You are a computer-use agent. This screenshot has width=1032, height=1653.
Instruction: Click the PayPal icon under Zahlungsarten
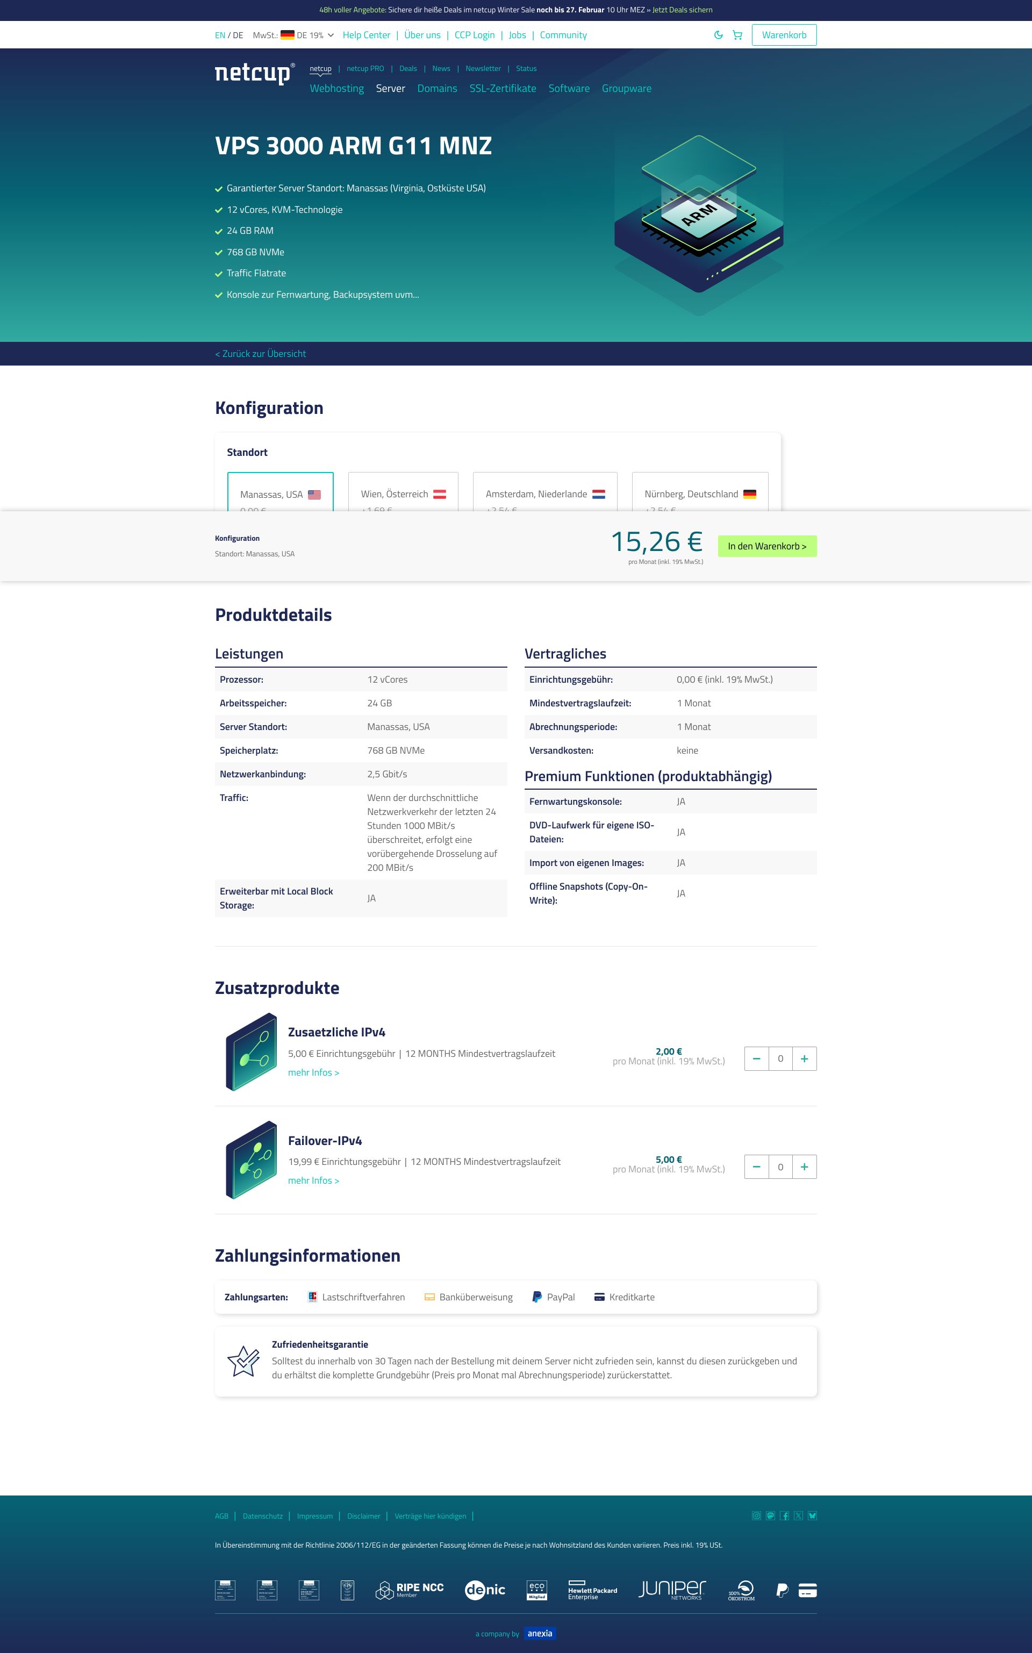click(536, 1297)
